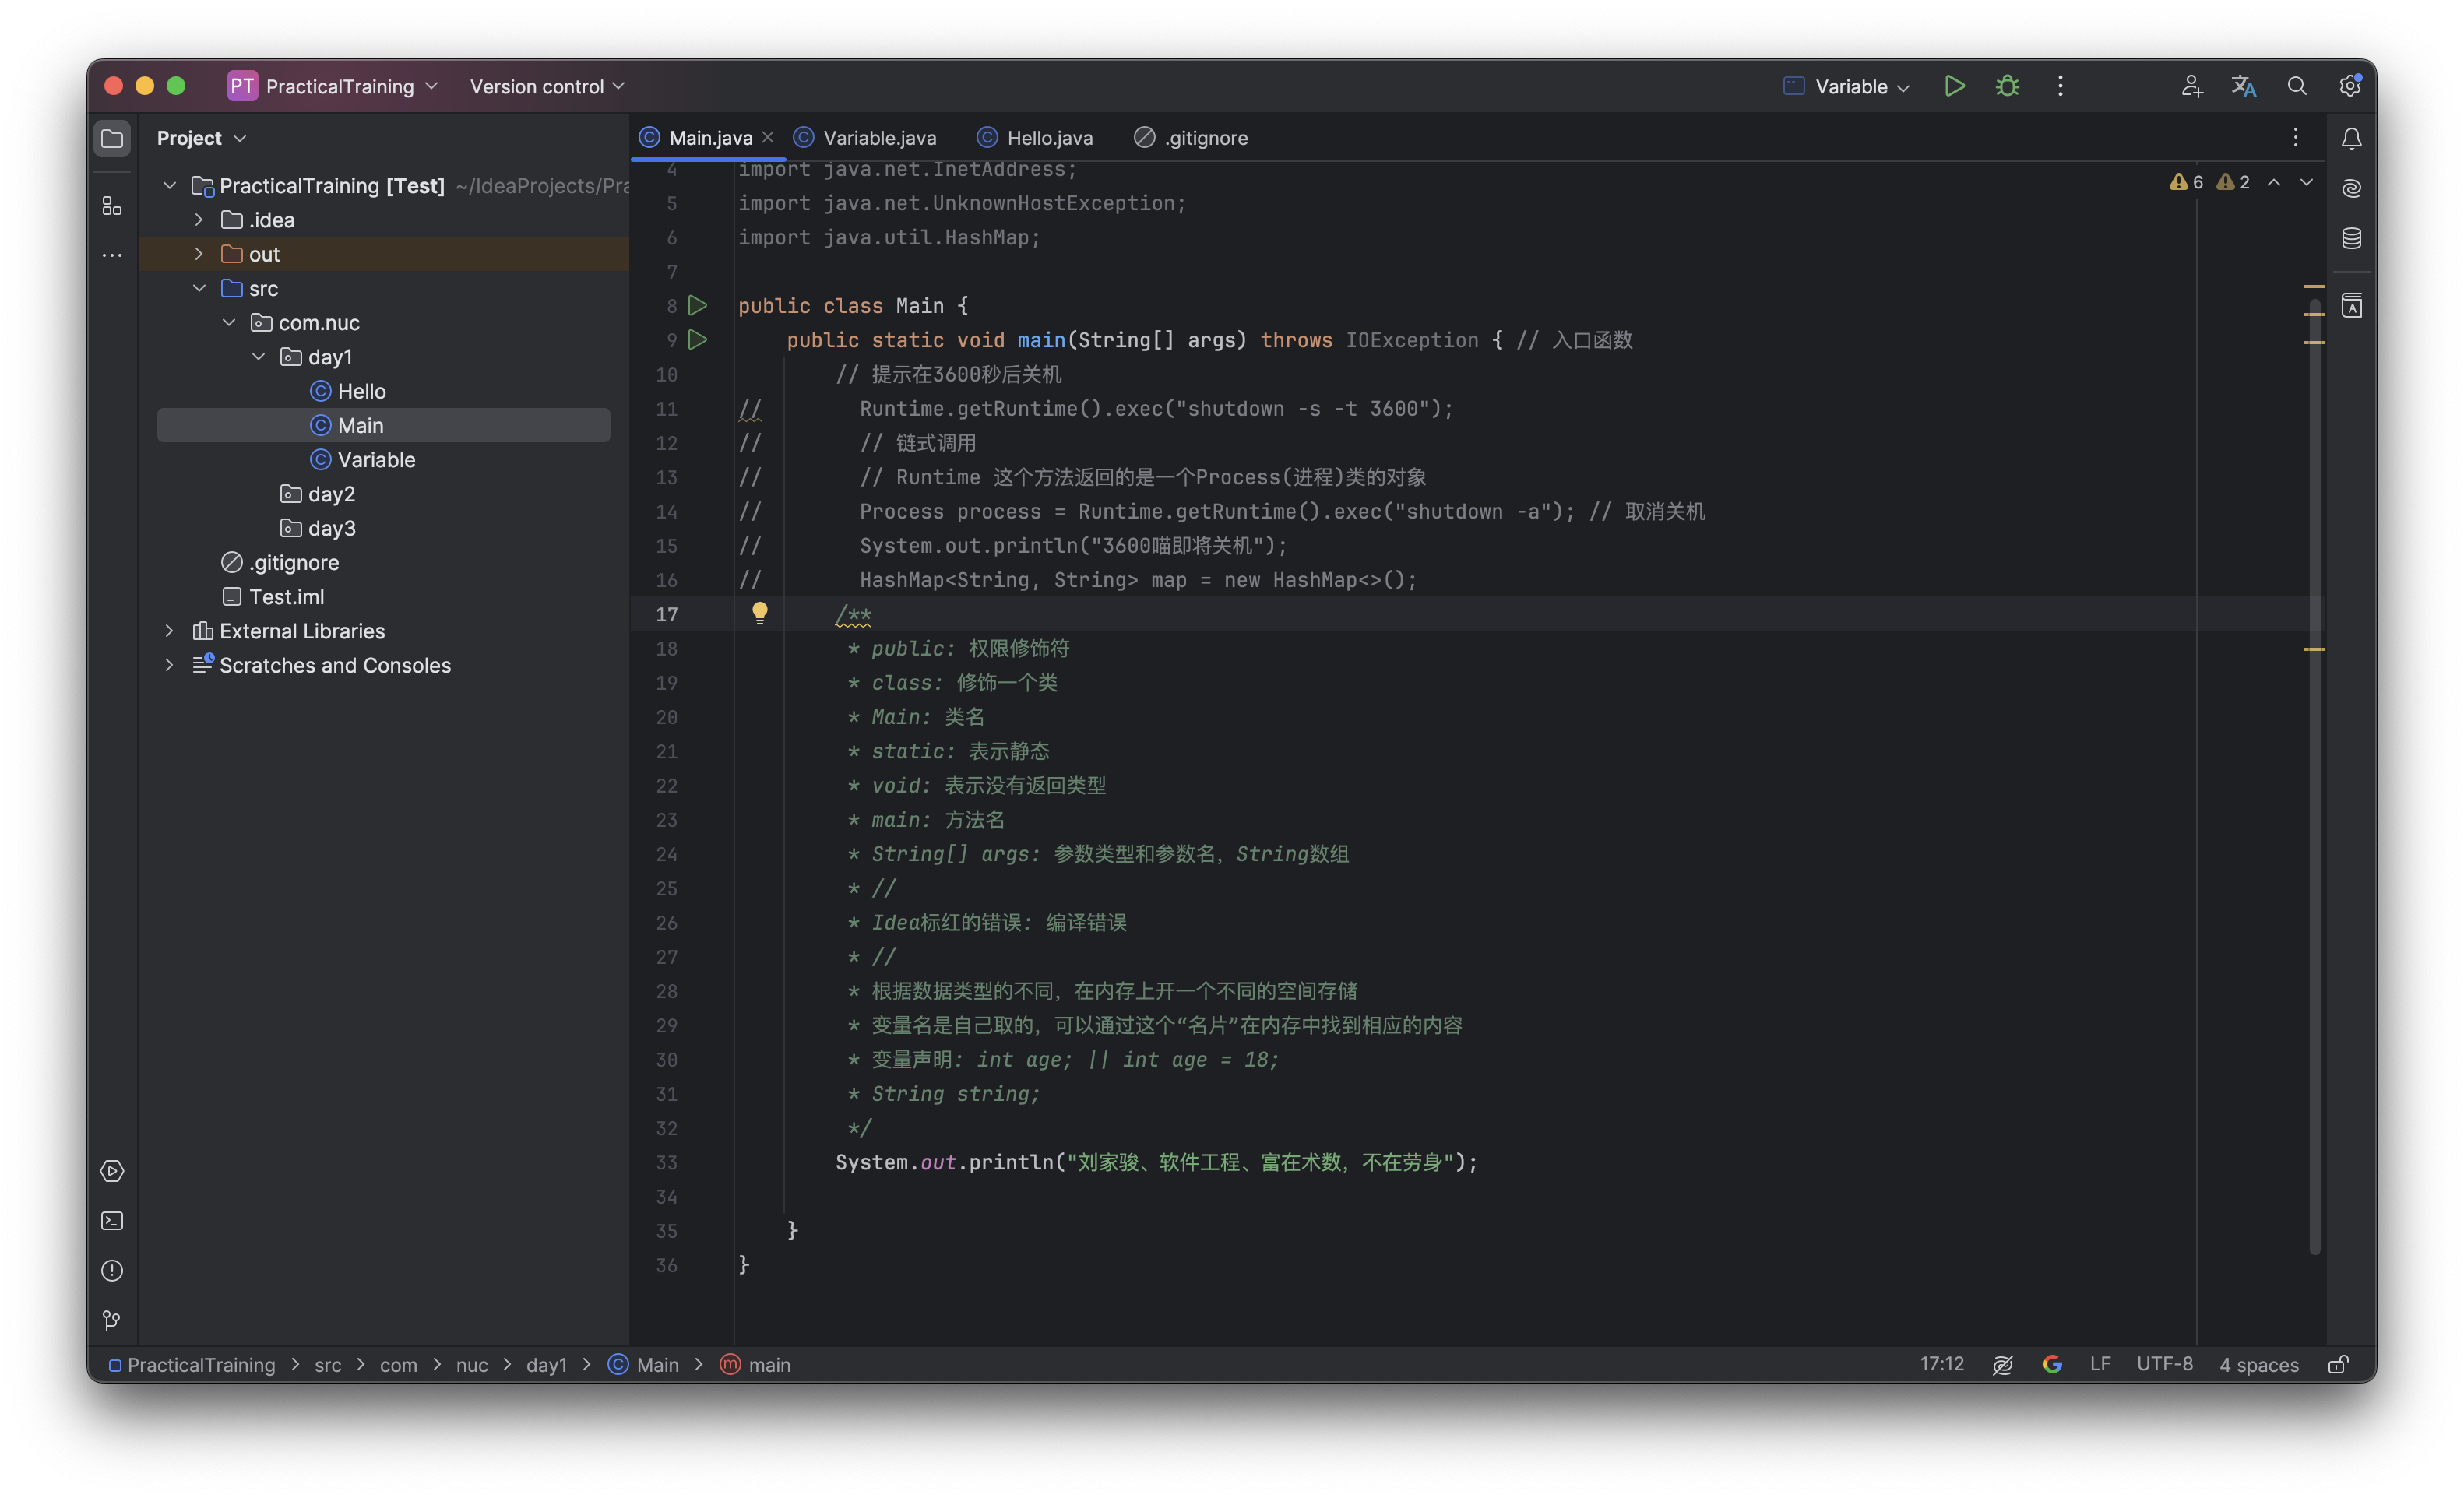This screenshot has width=2464, height=1498.
Task: Show the quick-fix lightbulb on line 17
Action: [759, 612]
